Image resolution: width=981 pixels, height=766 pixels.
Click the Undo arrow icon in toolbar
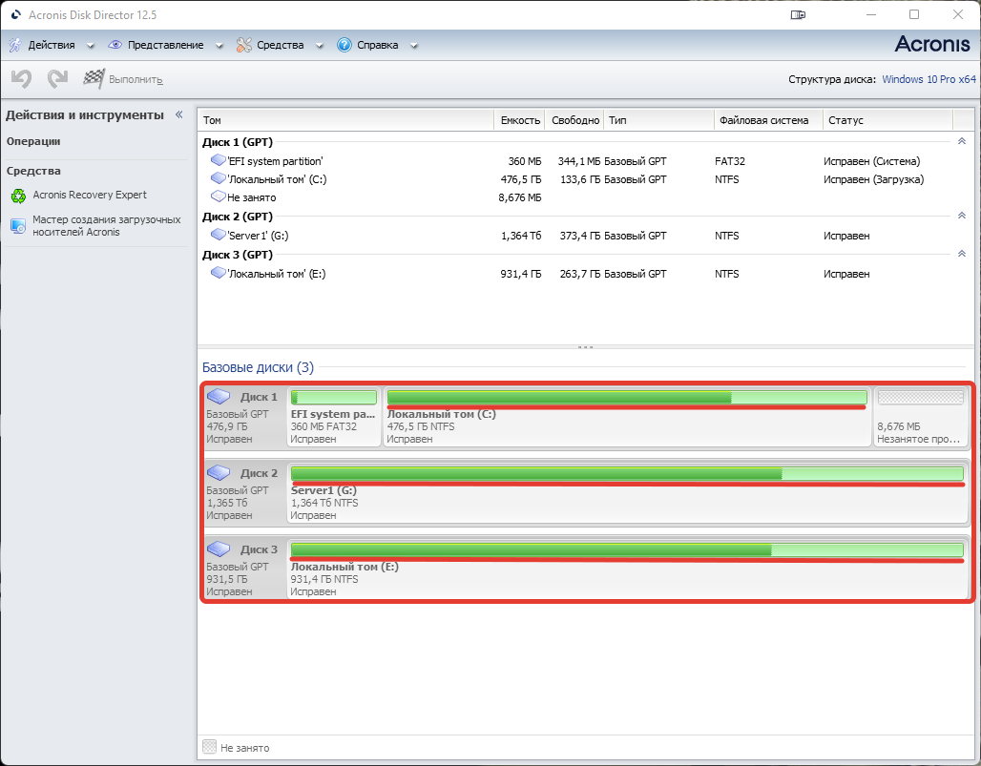tap(21, 79)
